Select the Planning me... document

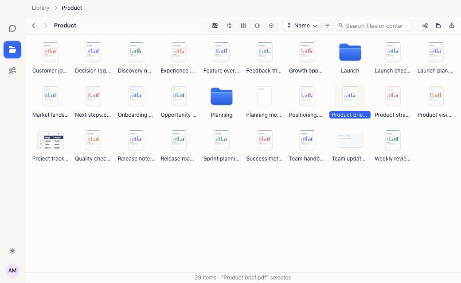coord(264,102)
